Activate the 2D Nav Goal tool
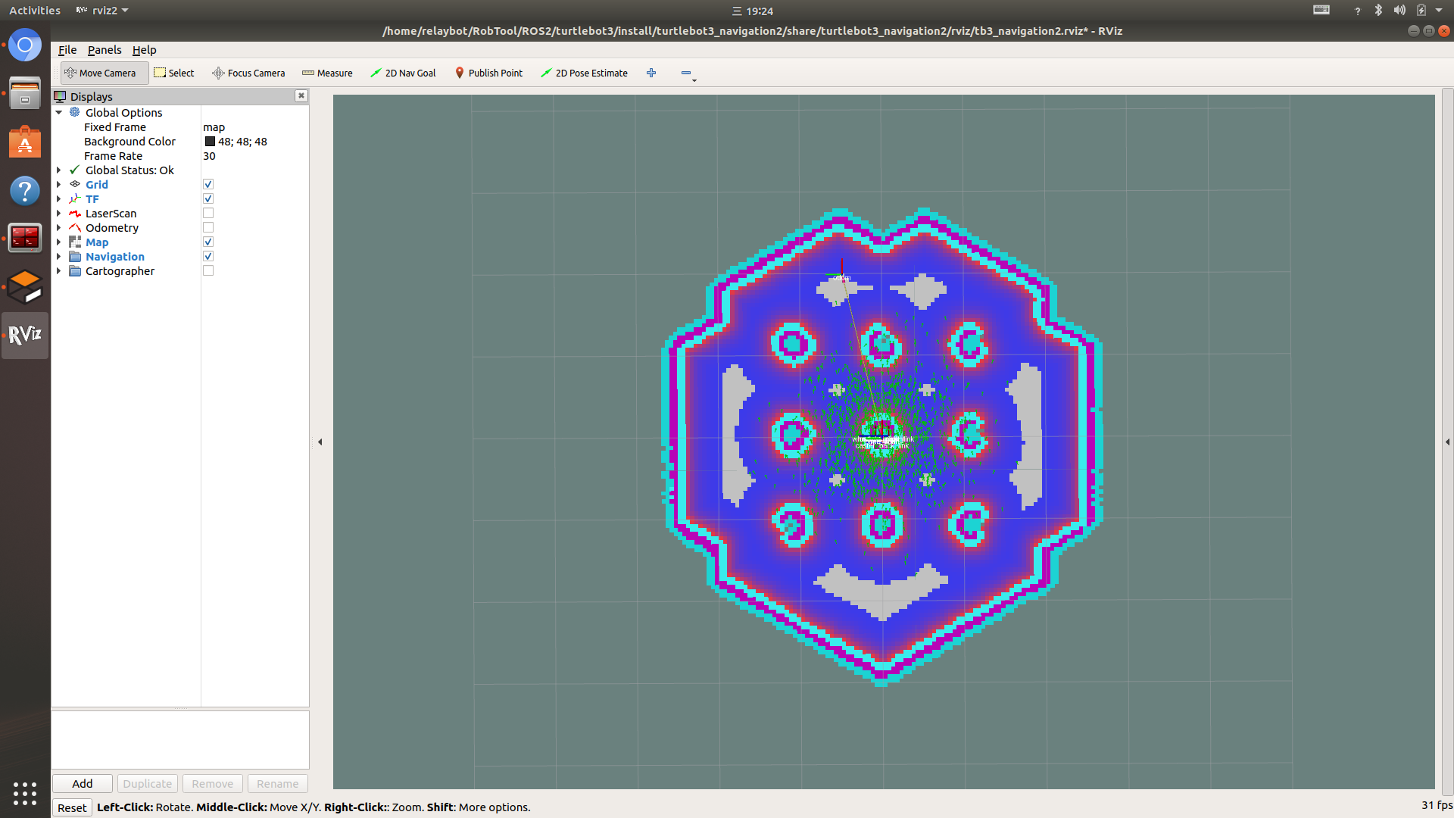The height and width of the screenshot is (818, 1454). click(x=403, y=73)
